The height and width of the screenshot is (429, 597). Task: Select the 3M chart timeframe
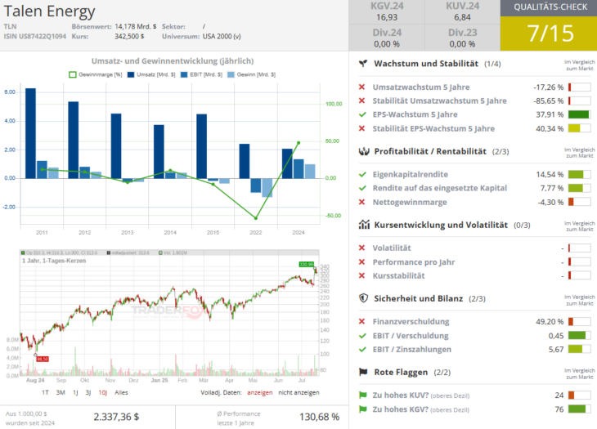point(61,392)
